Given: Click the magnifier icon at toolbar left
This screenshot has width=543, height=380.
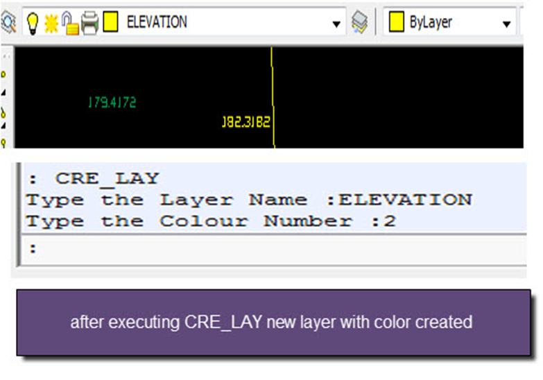Looking at the screenshot, I should pos(8,23).
